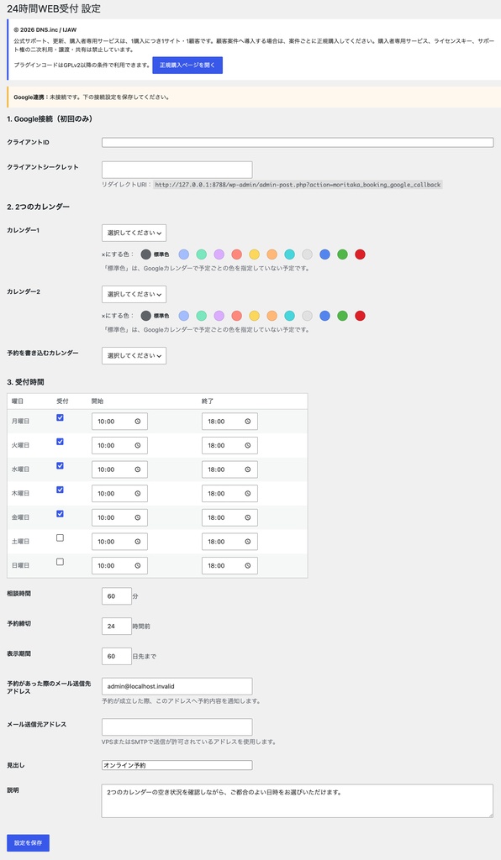
Task: Select turquoise swatch for カレンダー1
Action: click(x=290, y=254)
